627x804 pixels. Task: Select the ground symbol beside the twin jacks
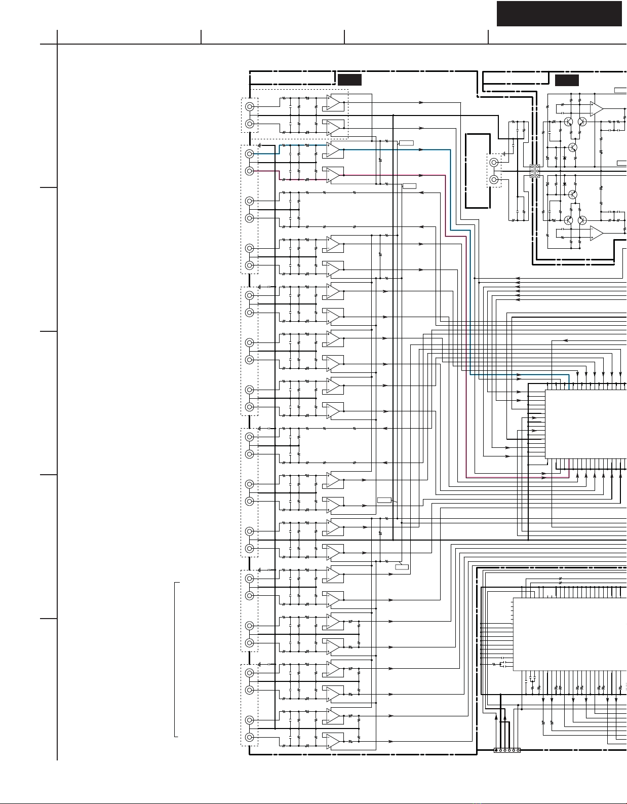point(503,154)
